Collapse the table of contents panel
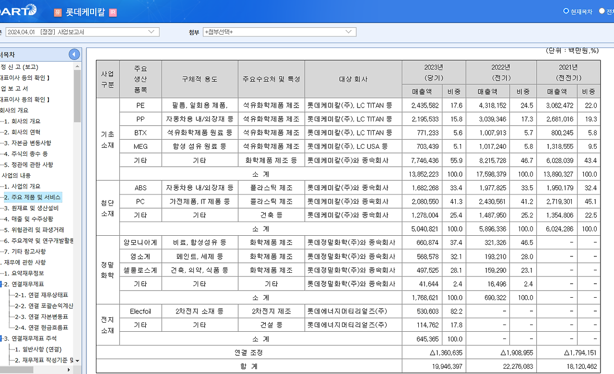 (74, 54)
